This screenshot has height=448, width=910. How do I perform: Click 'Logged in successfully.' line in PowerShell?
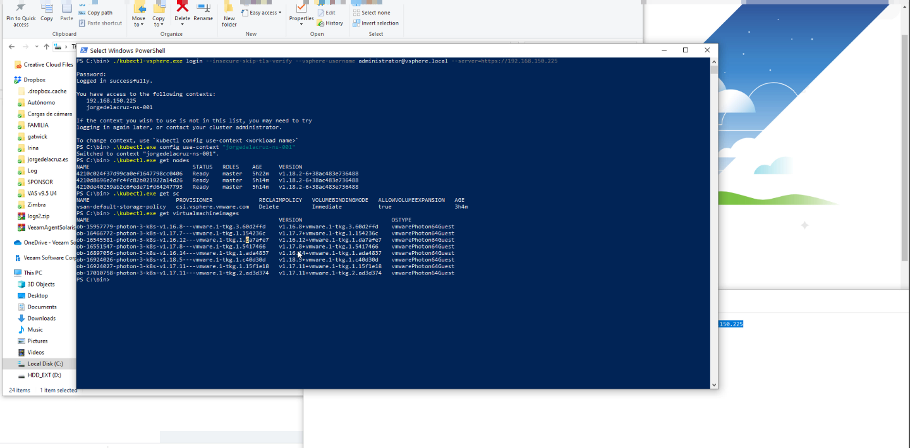pyautogui.click(x=114, y=81)
